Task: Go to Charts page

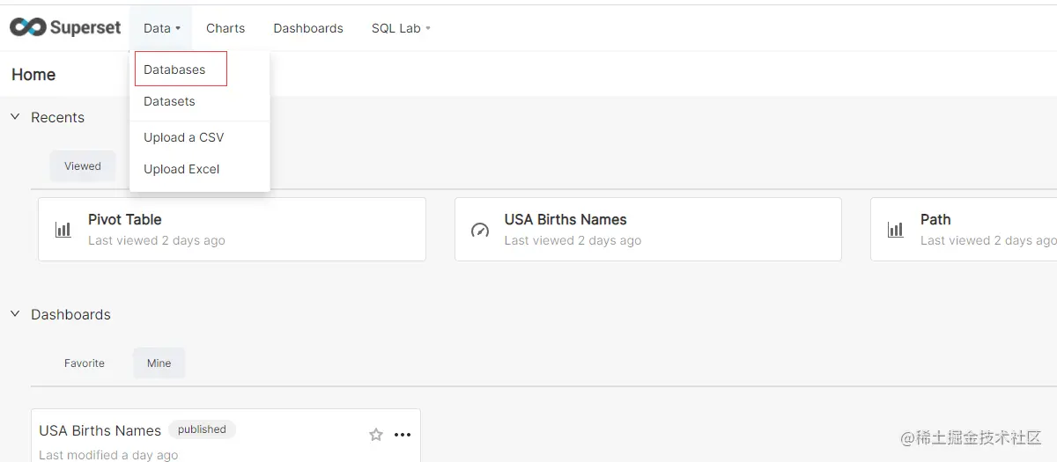Action: pyautogui.click(x=225, y=28)
